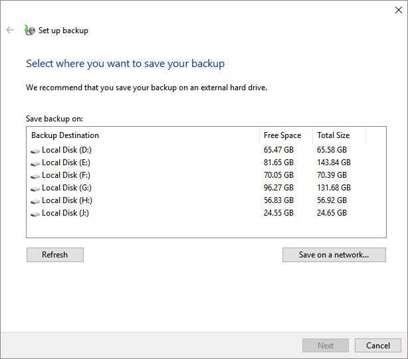
Task: Click the Local Disk (E:) drive icon
Action: pyautogui.click(x=35, y=163)
